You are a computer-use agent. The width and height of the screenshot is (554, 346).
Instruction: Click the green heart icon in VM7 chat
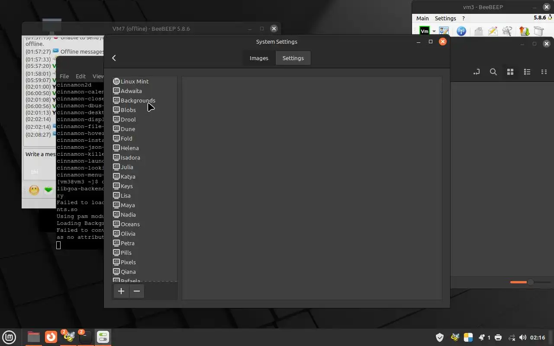click(x=48, y=190)
